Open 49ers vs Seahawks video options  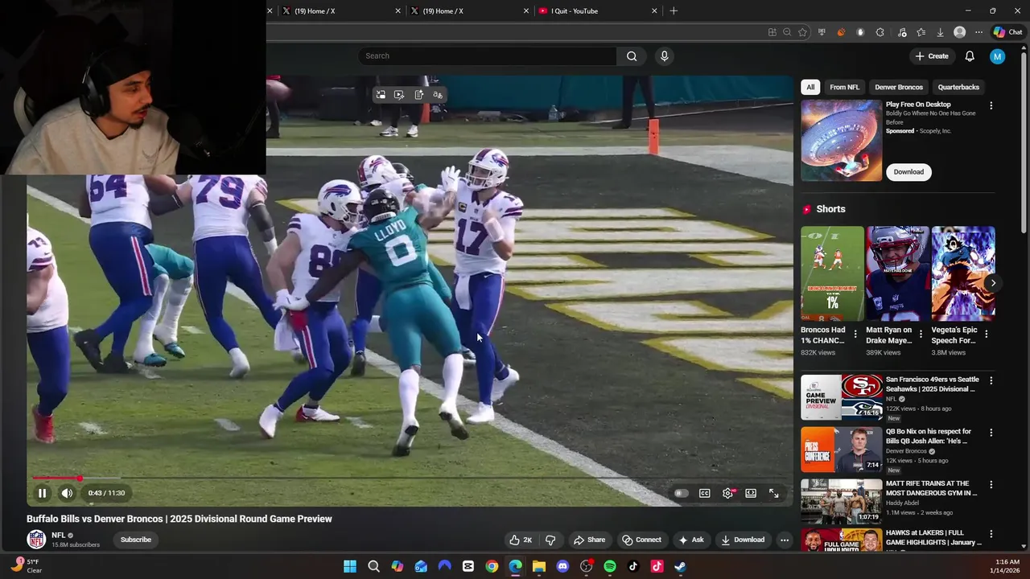[991, 380]
